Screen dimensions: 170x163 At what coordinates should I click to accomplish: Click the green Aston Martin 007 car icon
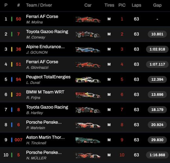coord(88,140)
